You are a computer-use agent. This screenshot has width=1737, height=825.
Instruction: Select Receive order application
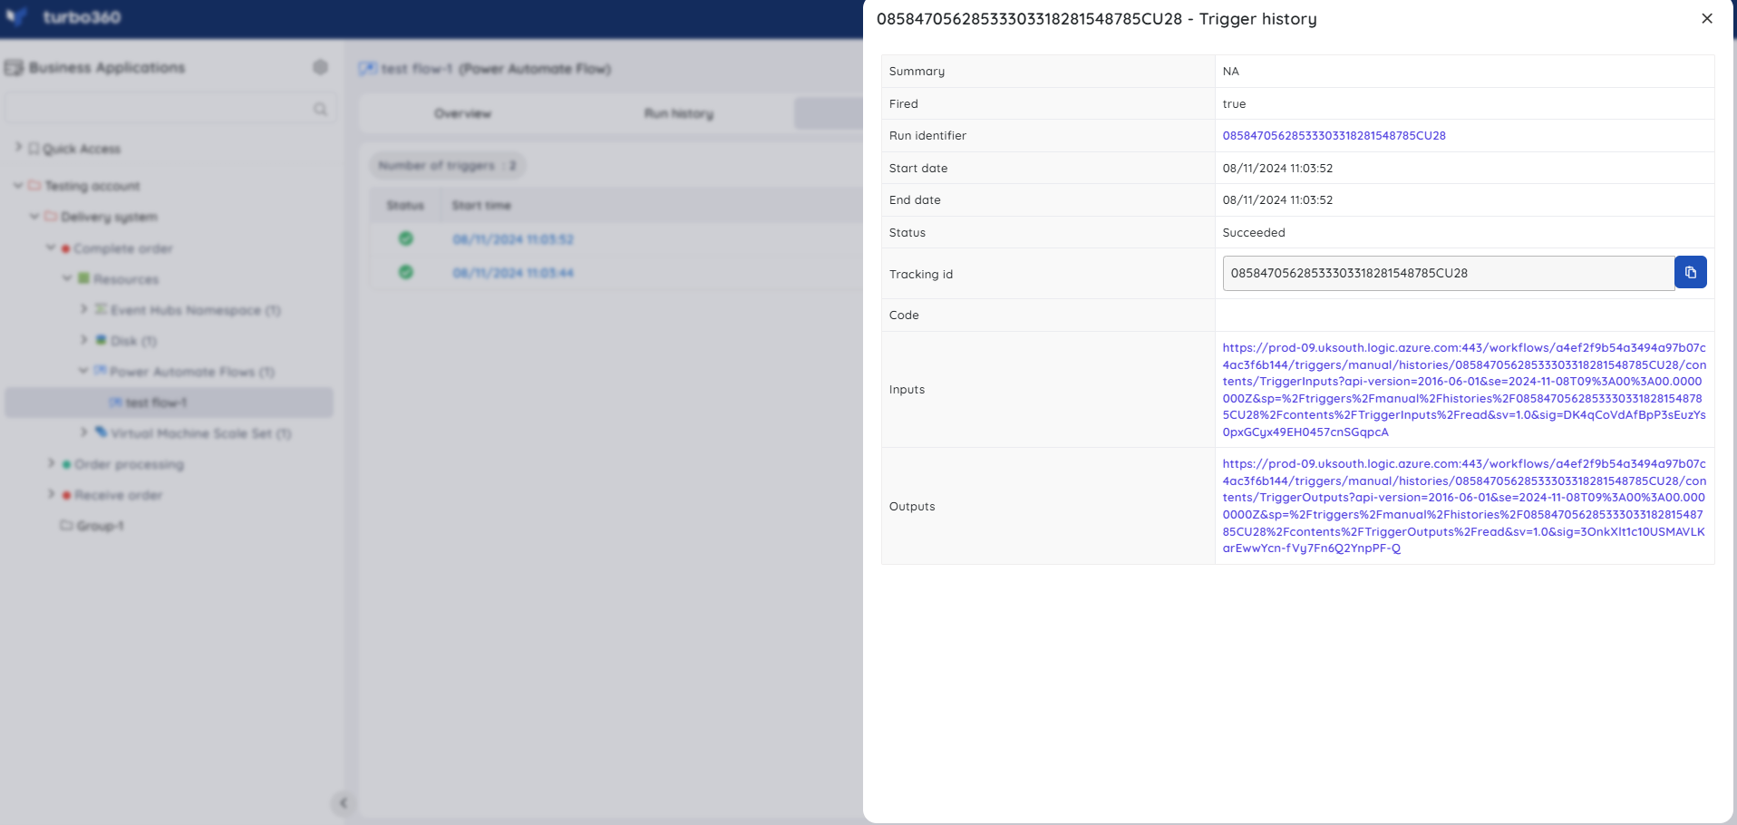click(x=118, y=495)
